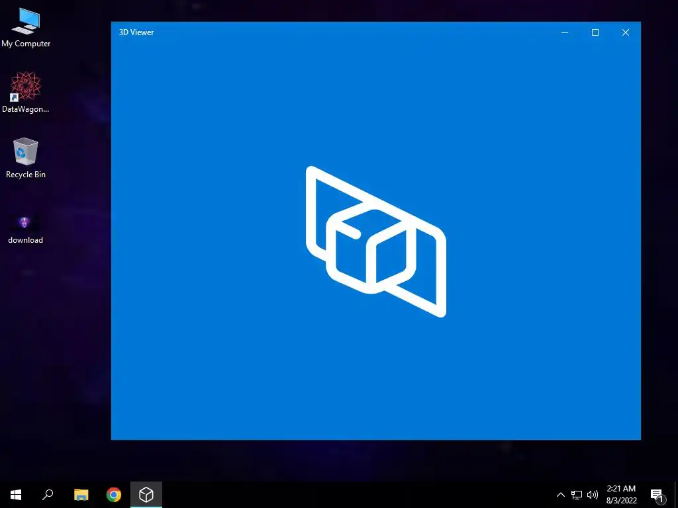Select the download desktop icon

pos(25,229)
